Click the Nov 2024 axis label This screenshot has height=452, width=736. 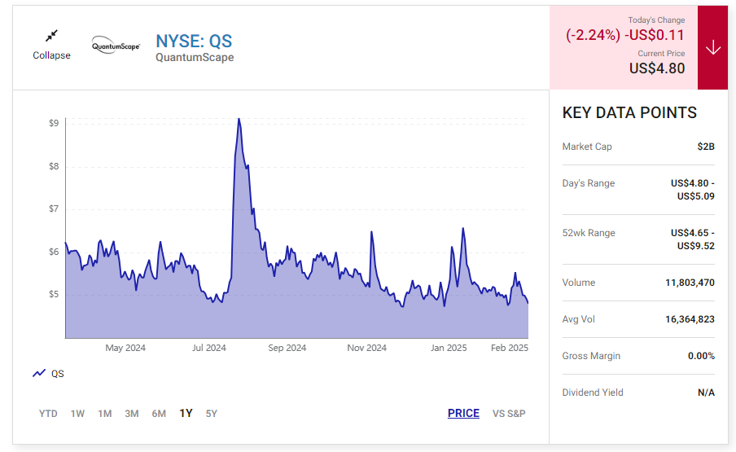tap(366, 348)
